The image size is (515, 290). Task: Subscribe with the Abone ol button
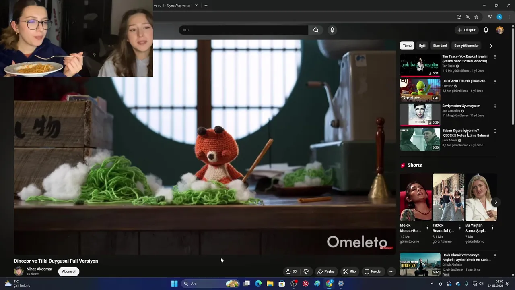[x=69, y=271]
